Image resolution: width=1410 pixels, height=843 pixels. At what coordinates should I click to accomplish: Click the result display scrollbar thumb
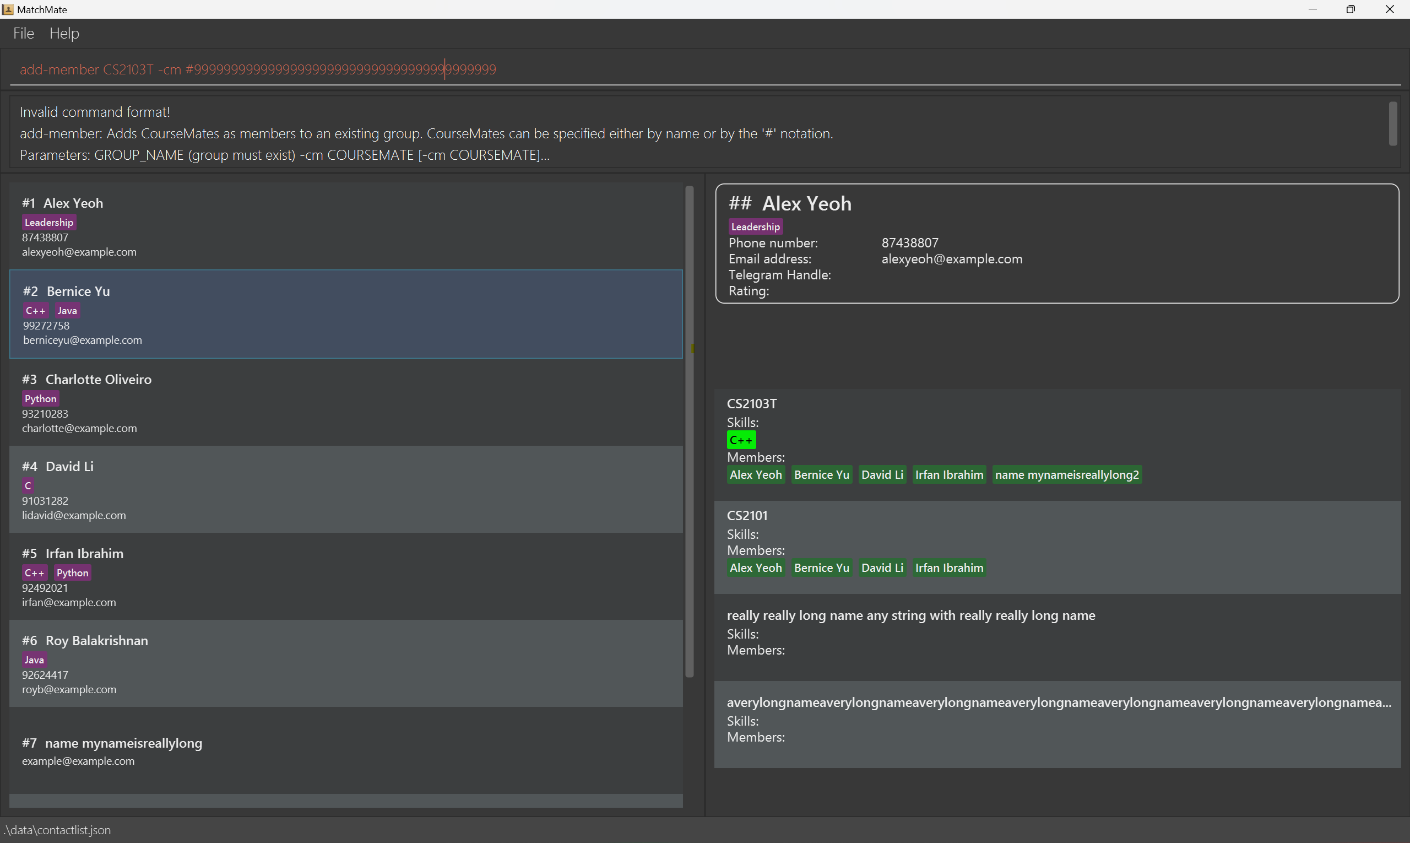[x=1392, y=123]
